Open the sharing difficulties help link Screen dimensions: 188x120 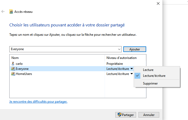(x=38, y=102)
